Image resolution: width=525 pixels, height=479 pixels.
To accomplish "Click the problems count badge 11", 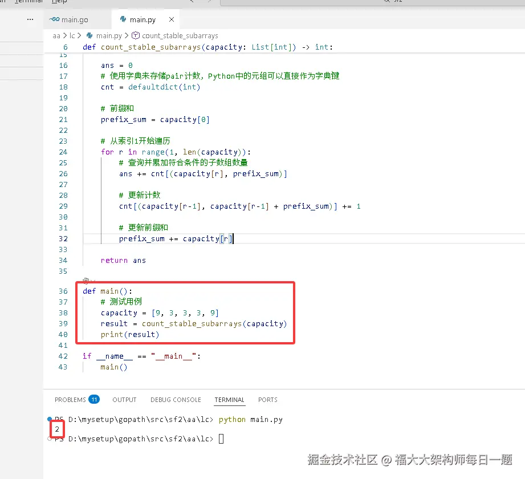I will [94, 399].
